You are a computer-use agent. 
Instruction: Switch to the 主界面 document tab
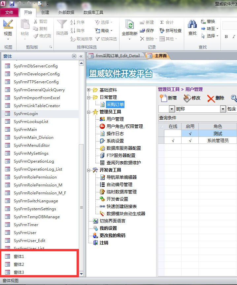158,56
